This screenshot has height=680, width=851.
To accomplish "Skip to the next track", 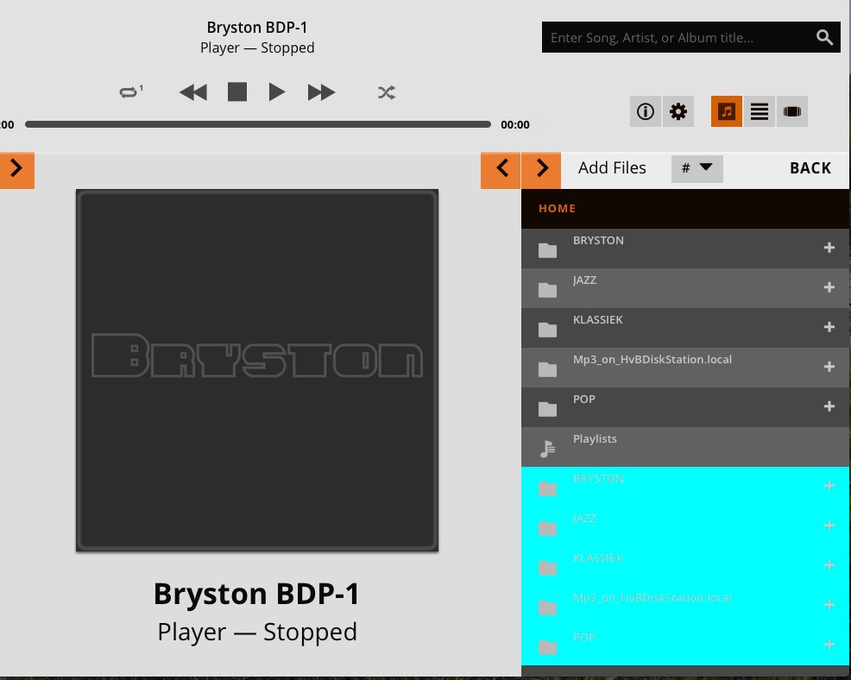I will [321, 92].
